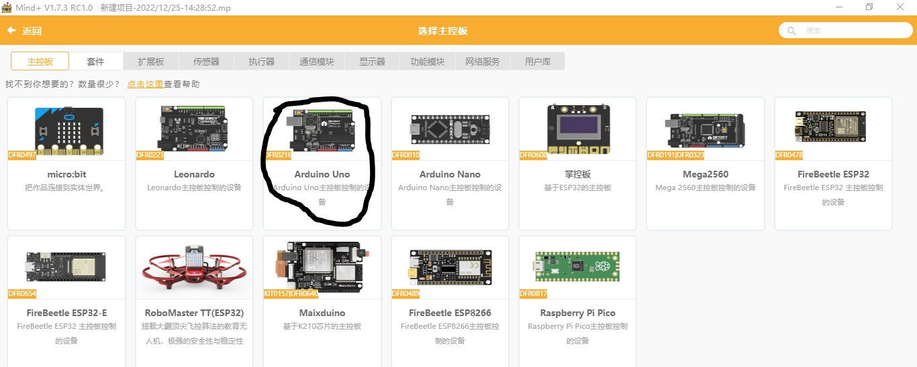The width and height of the screenshot is (917, 367).
Task: Click the Raspberry Pi Pico card title
Action: click(x=577, y=313)
